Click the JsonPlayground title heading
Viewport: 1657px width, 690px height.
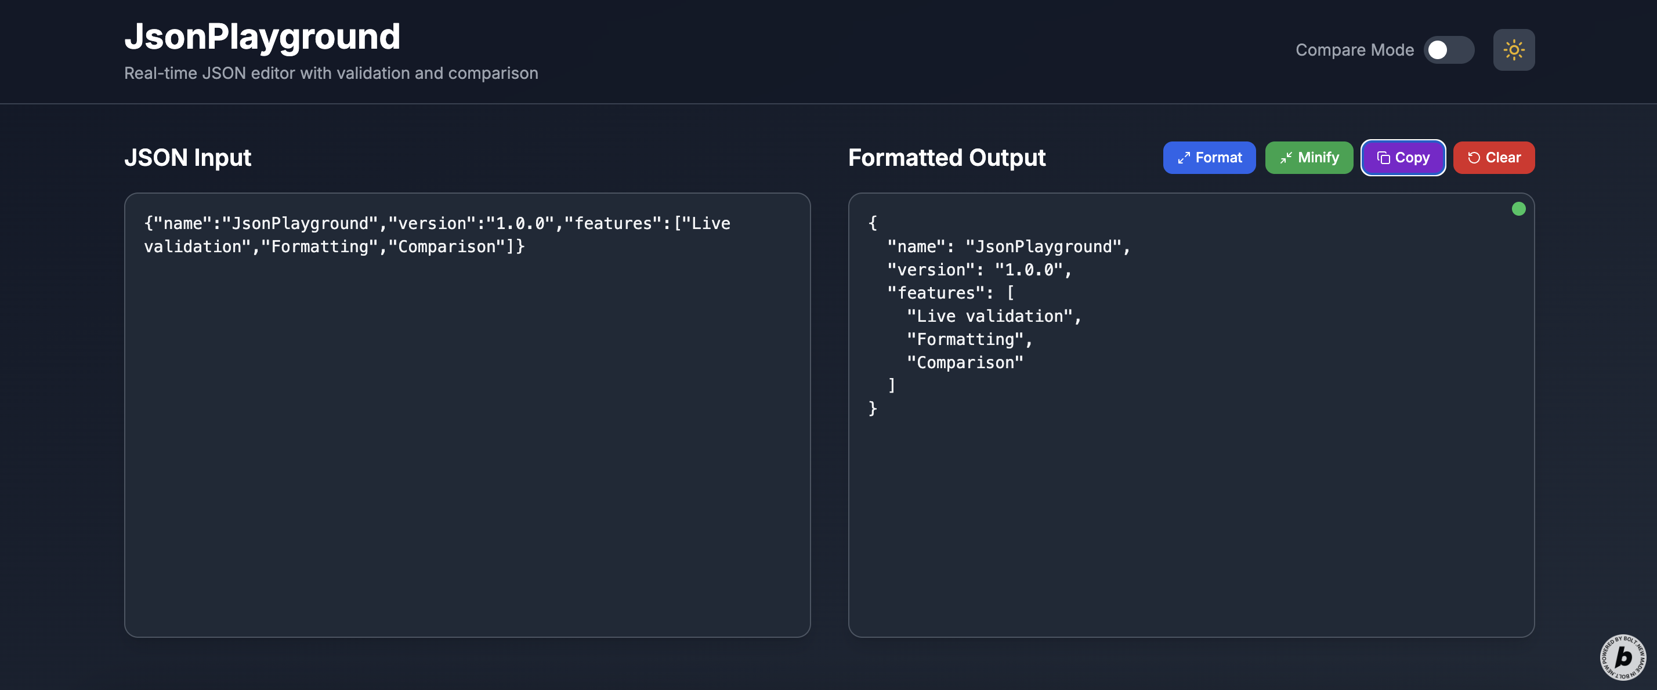point(262,37)
